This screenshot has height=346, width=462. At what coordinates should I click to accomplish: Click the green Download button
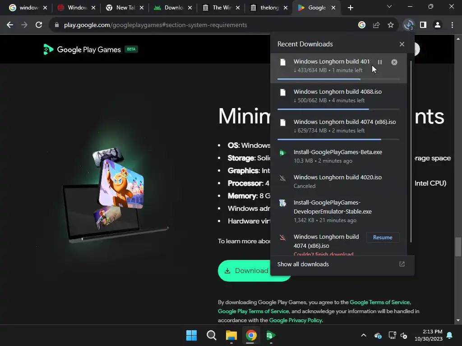pyautogui.click(x=254, y=271)
